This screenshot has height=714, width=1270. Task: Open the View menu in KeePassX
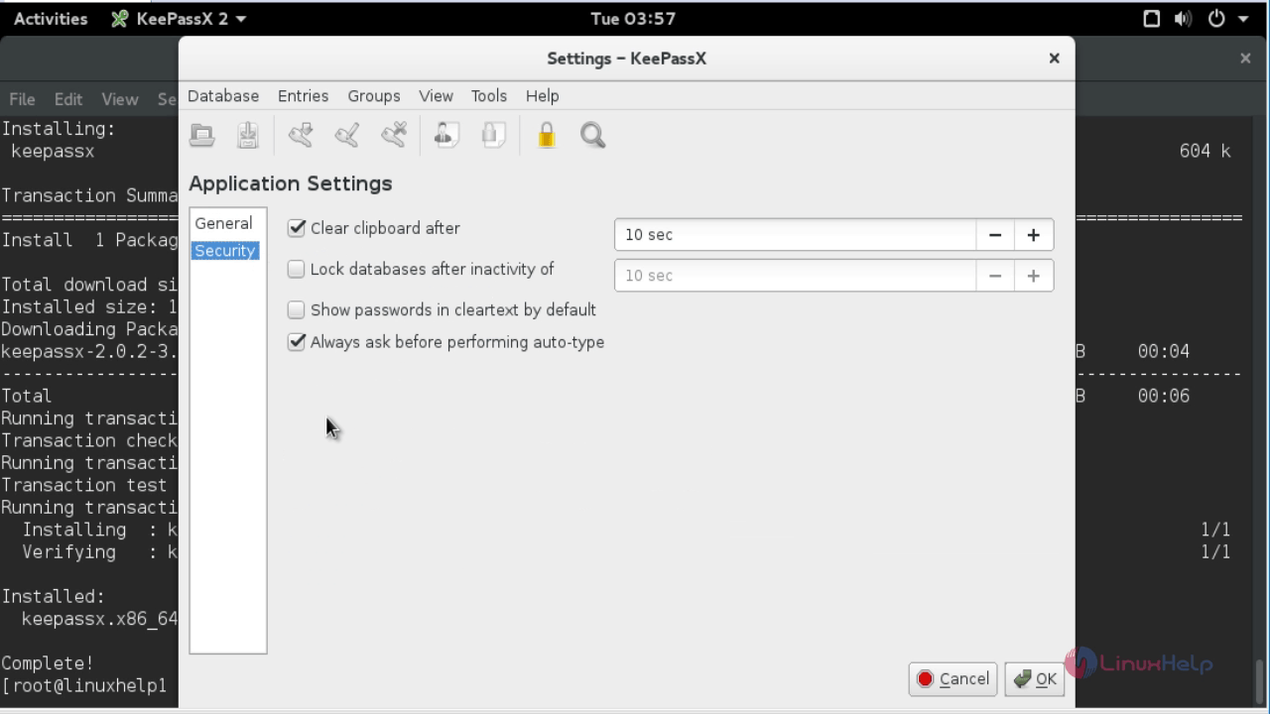(436, 95)
